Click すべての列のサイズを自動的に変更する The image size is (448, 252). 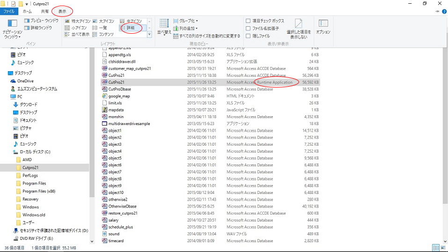click(x=206, y=36)
